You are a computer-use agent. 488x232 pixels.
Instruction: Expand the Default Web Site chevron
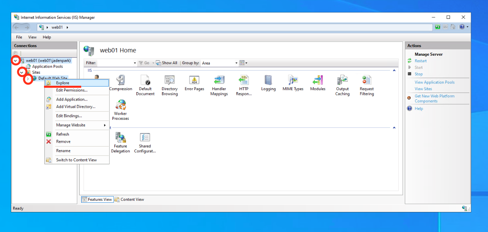pyautogui.click(x=28, y=79)
